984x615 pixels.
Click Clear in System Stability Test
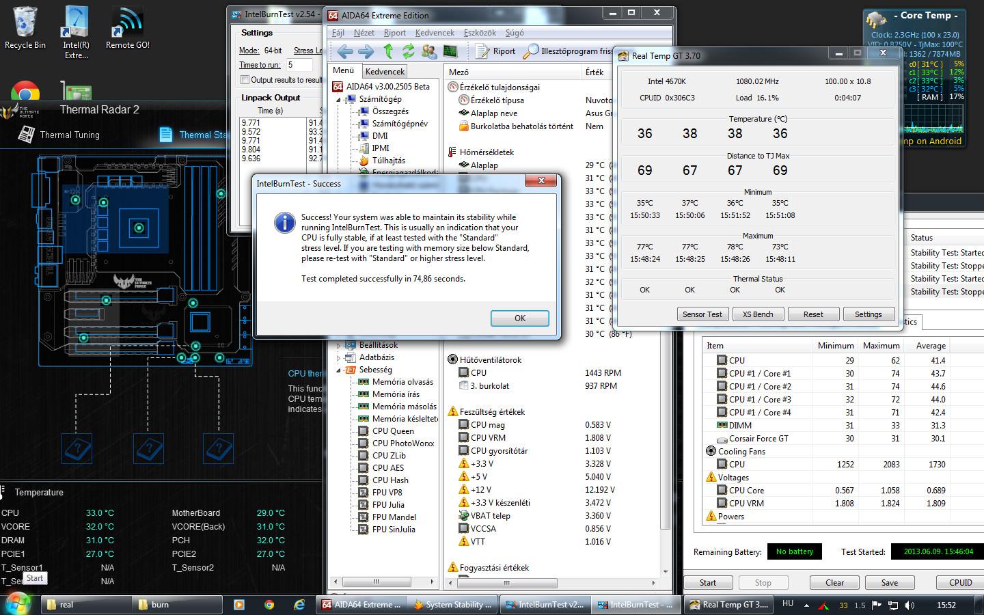tap(834, 583)
